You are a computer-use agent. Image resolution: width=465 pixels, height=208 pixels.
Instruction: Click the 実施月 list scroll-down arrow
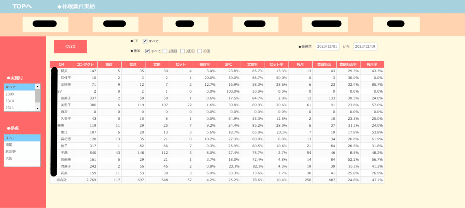38,109
